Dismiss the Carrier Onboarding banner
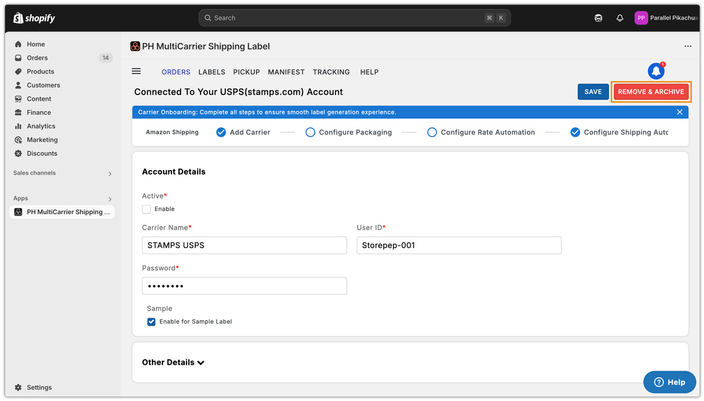 679,112
